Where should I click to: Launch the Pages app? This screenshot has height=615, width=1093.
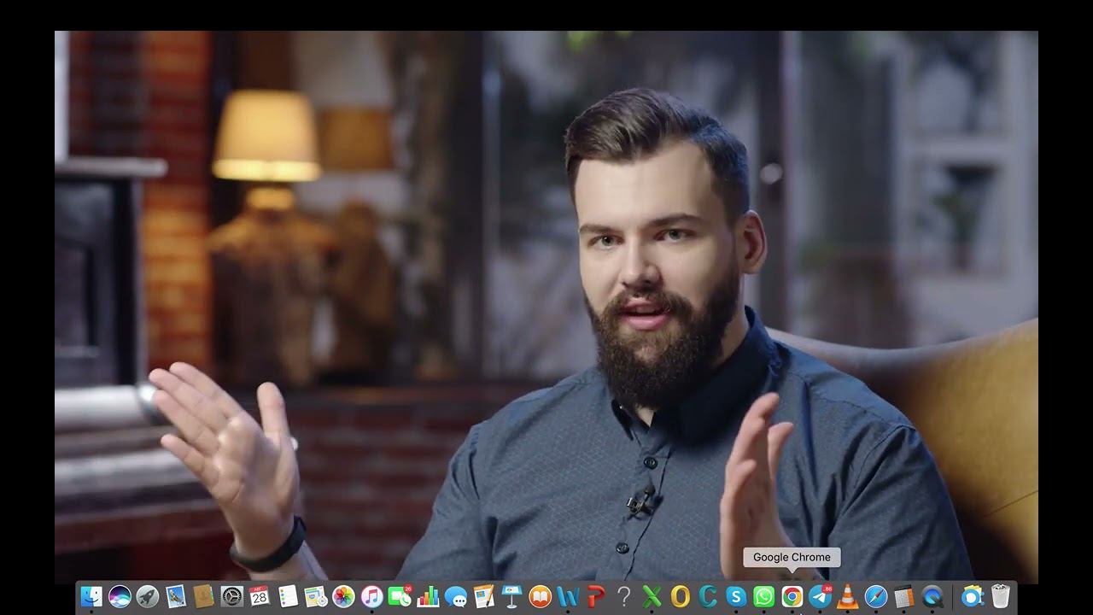483,596
